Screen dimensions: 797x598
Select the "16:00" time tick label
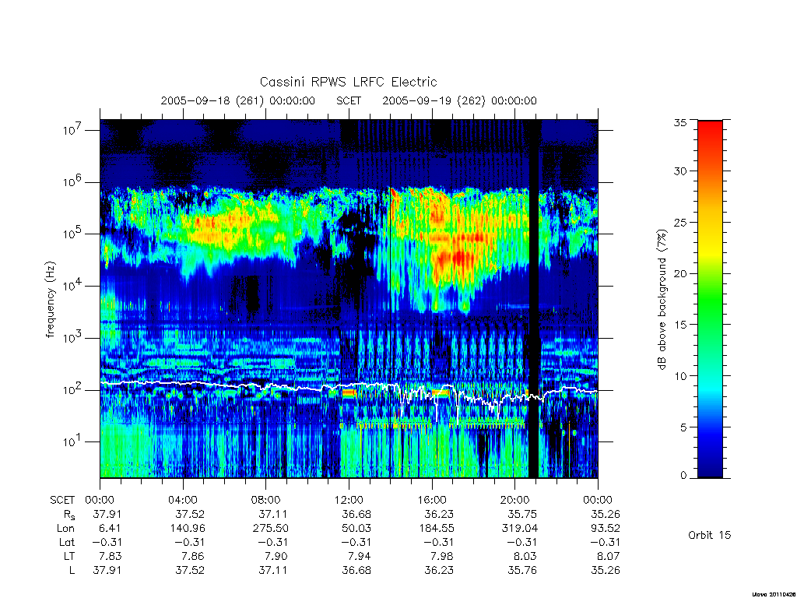point(432,500)
